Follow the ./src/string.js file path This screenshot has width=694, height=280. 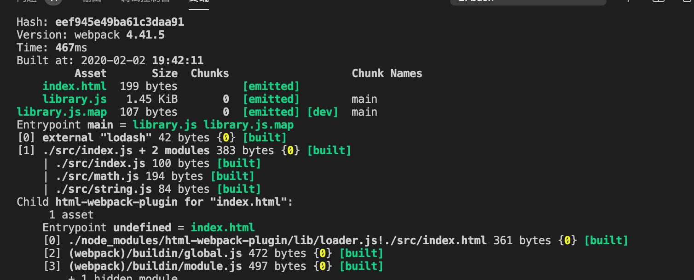pyautogui.click(x=104, y=189)
